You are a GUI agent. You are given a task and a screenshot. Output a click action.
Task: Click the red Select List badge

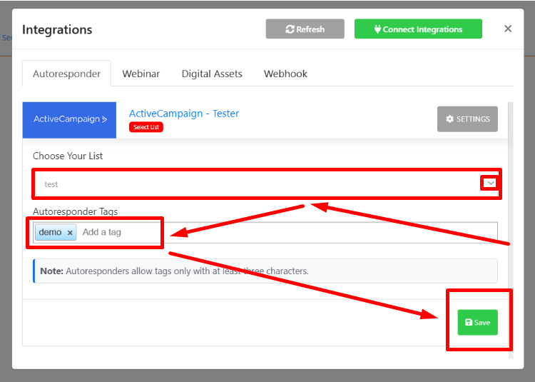click(x=146, y=127)
